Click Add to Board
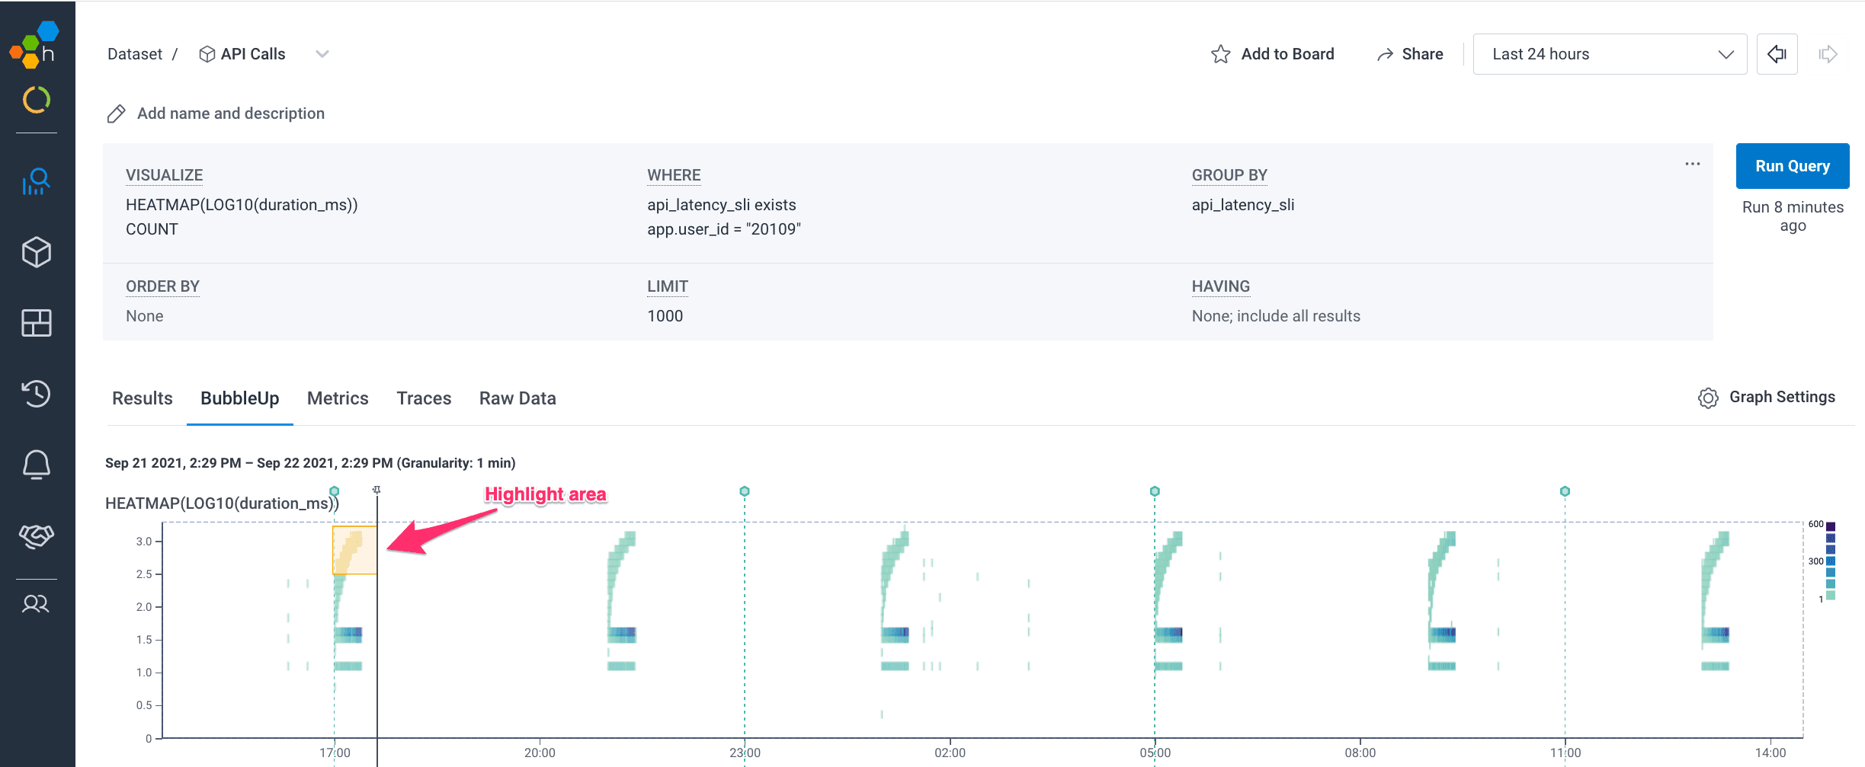The image size is (1865, 767). (x=1272, y=54)
